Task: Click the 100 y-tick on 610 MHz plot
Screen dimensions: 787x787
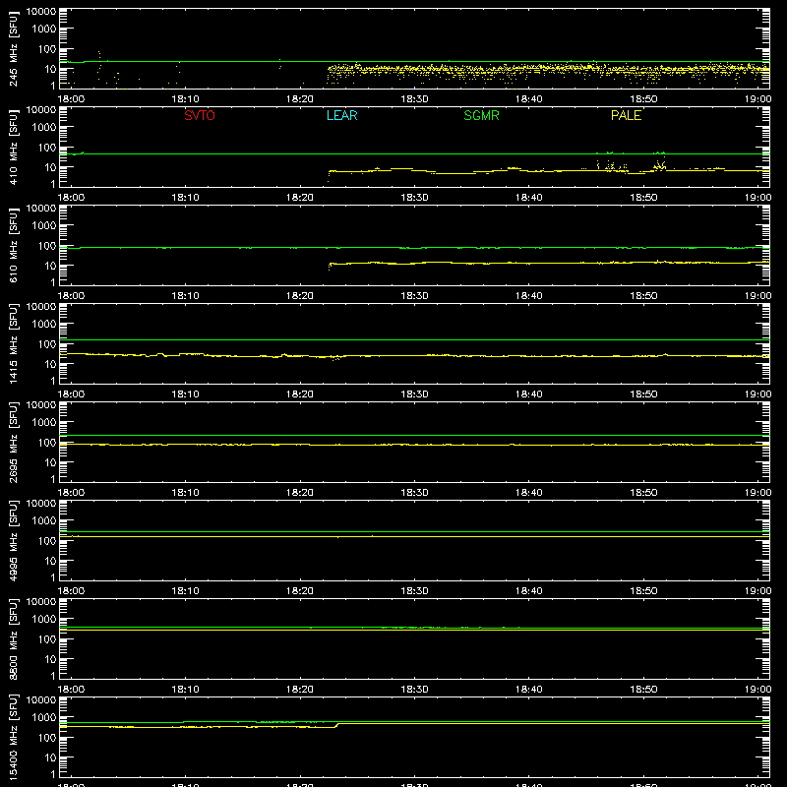Action: tap(47, 246)
